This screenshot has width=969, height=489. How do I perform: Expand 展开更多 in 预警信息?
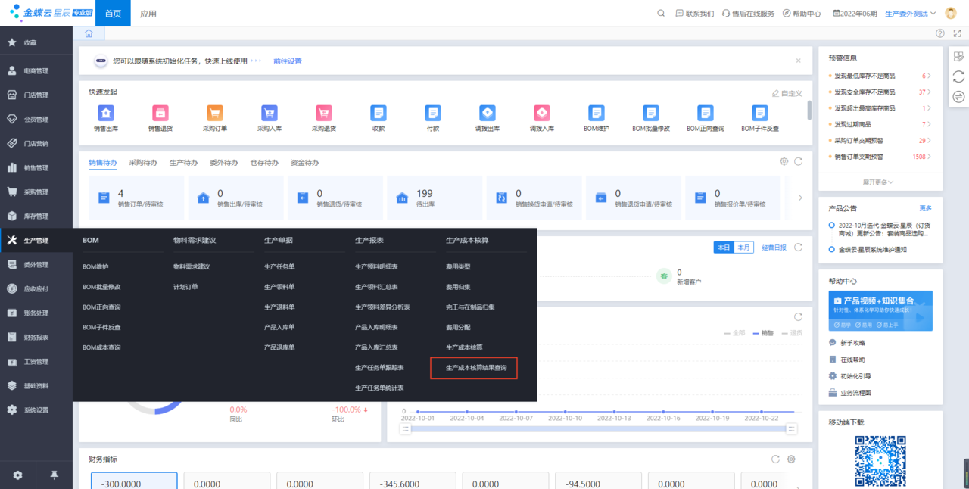tap(878, 182)
